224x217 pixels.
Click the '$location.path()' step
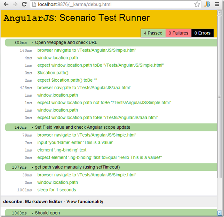(53, 73)
